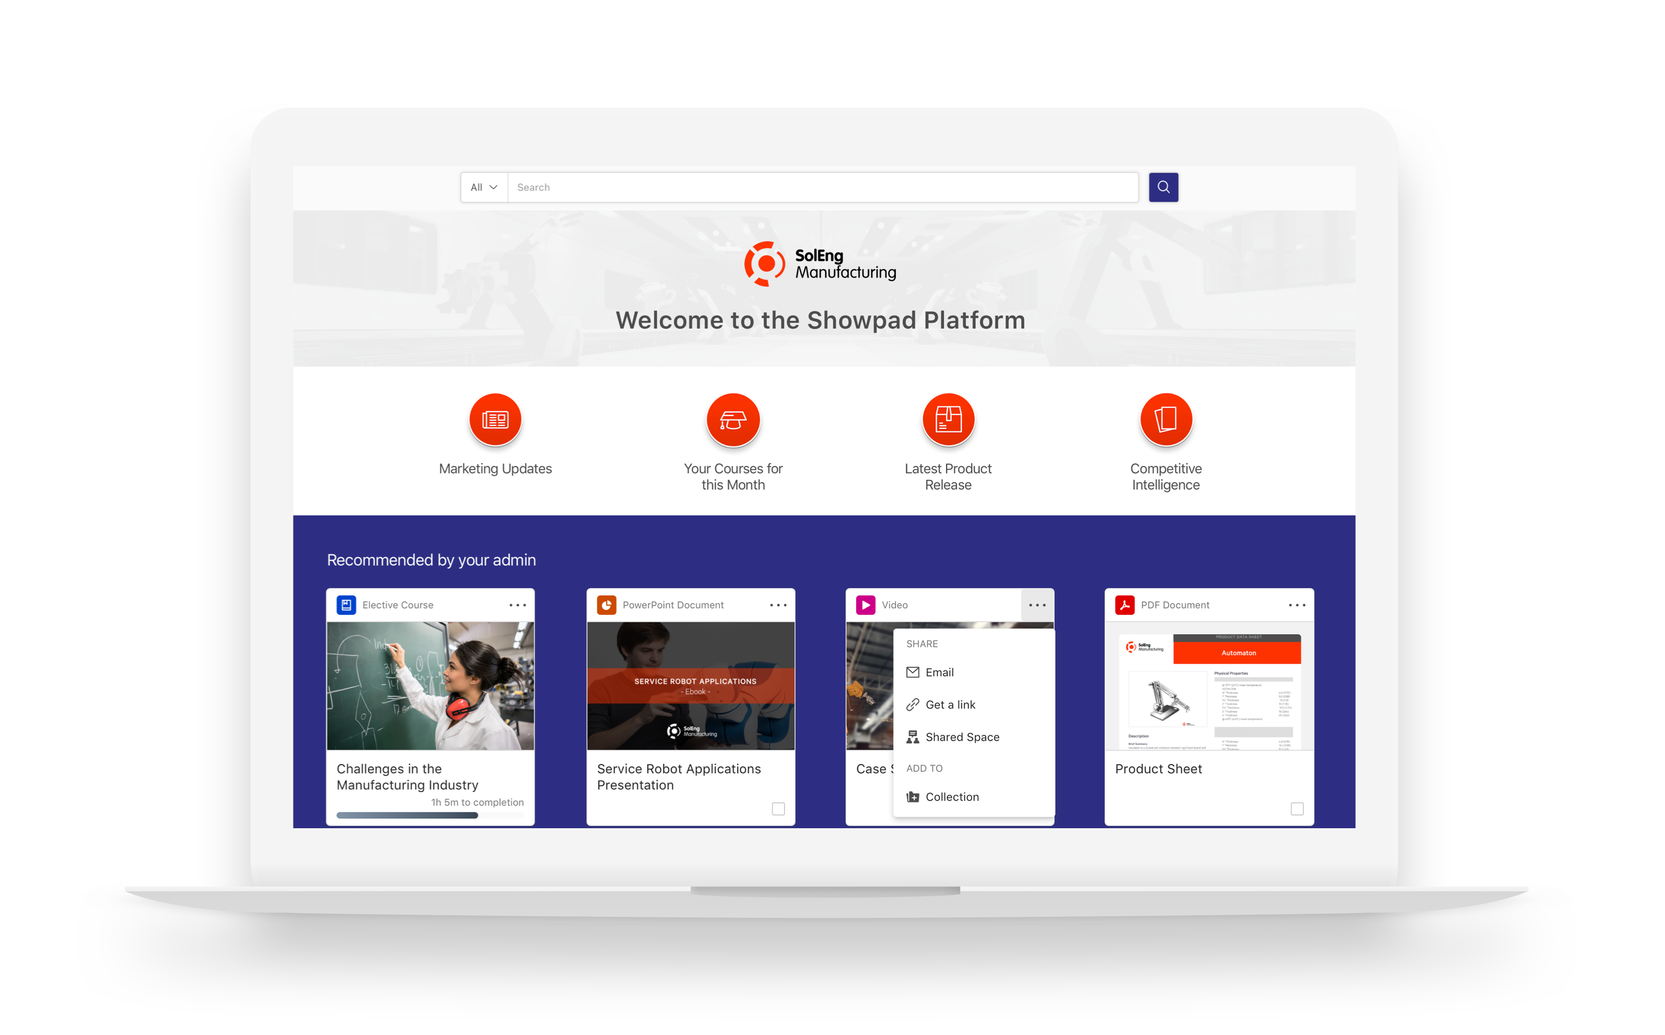Click the PowerPoint Document content type icon
This screenshot has width=1665, height=1035.
coord(604,605)
